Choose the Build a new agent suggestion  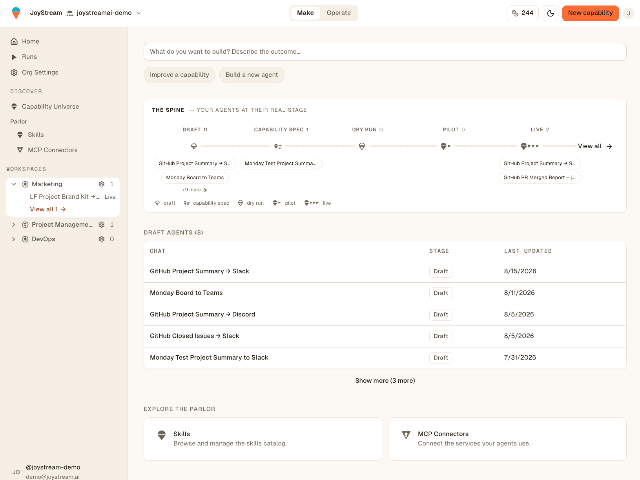tap(252, 75)
